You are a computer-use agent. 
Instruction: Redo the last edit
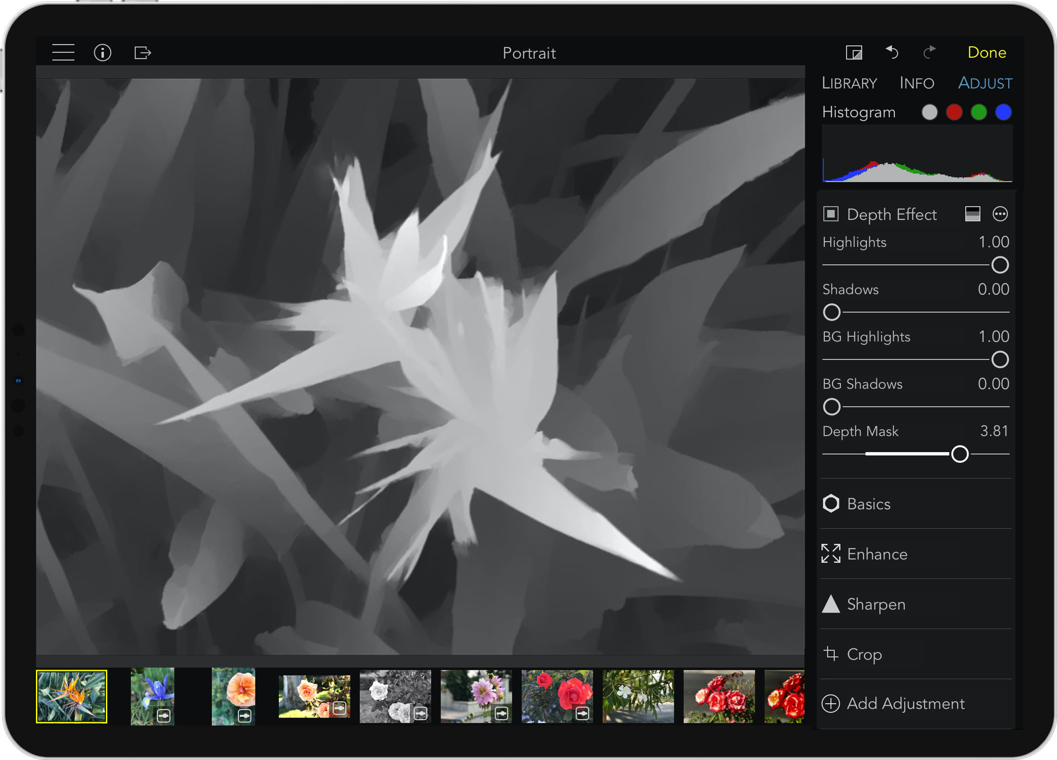pyautogui.click(x=929, y=52)
